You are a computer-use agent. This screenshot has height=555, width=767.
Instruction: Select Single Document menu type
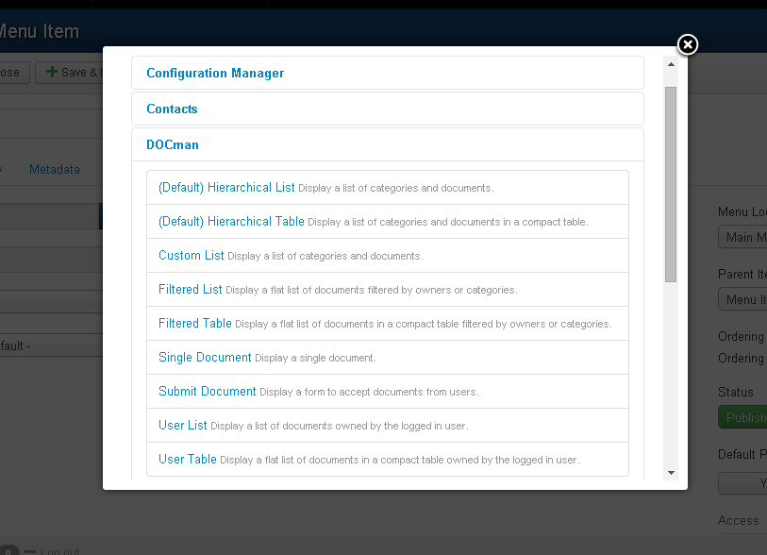(205, 358)
